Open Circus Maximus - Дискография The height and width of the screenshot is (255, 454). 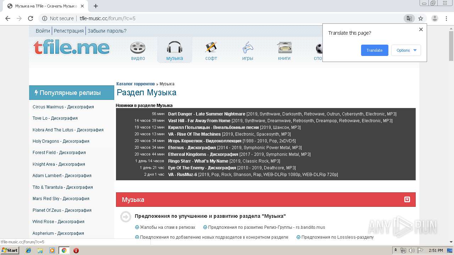click(63, 107)
